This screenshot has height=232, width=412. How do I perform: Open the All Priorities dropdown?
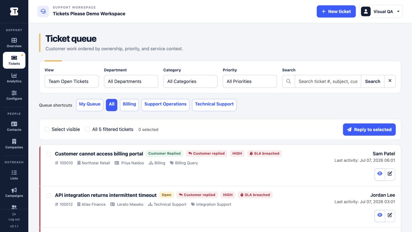(x=250, y=82)
